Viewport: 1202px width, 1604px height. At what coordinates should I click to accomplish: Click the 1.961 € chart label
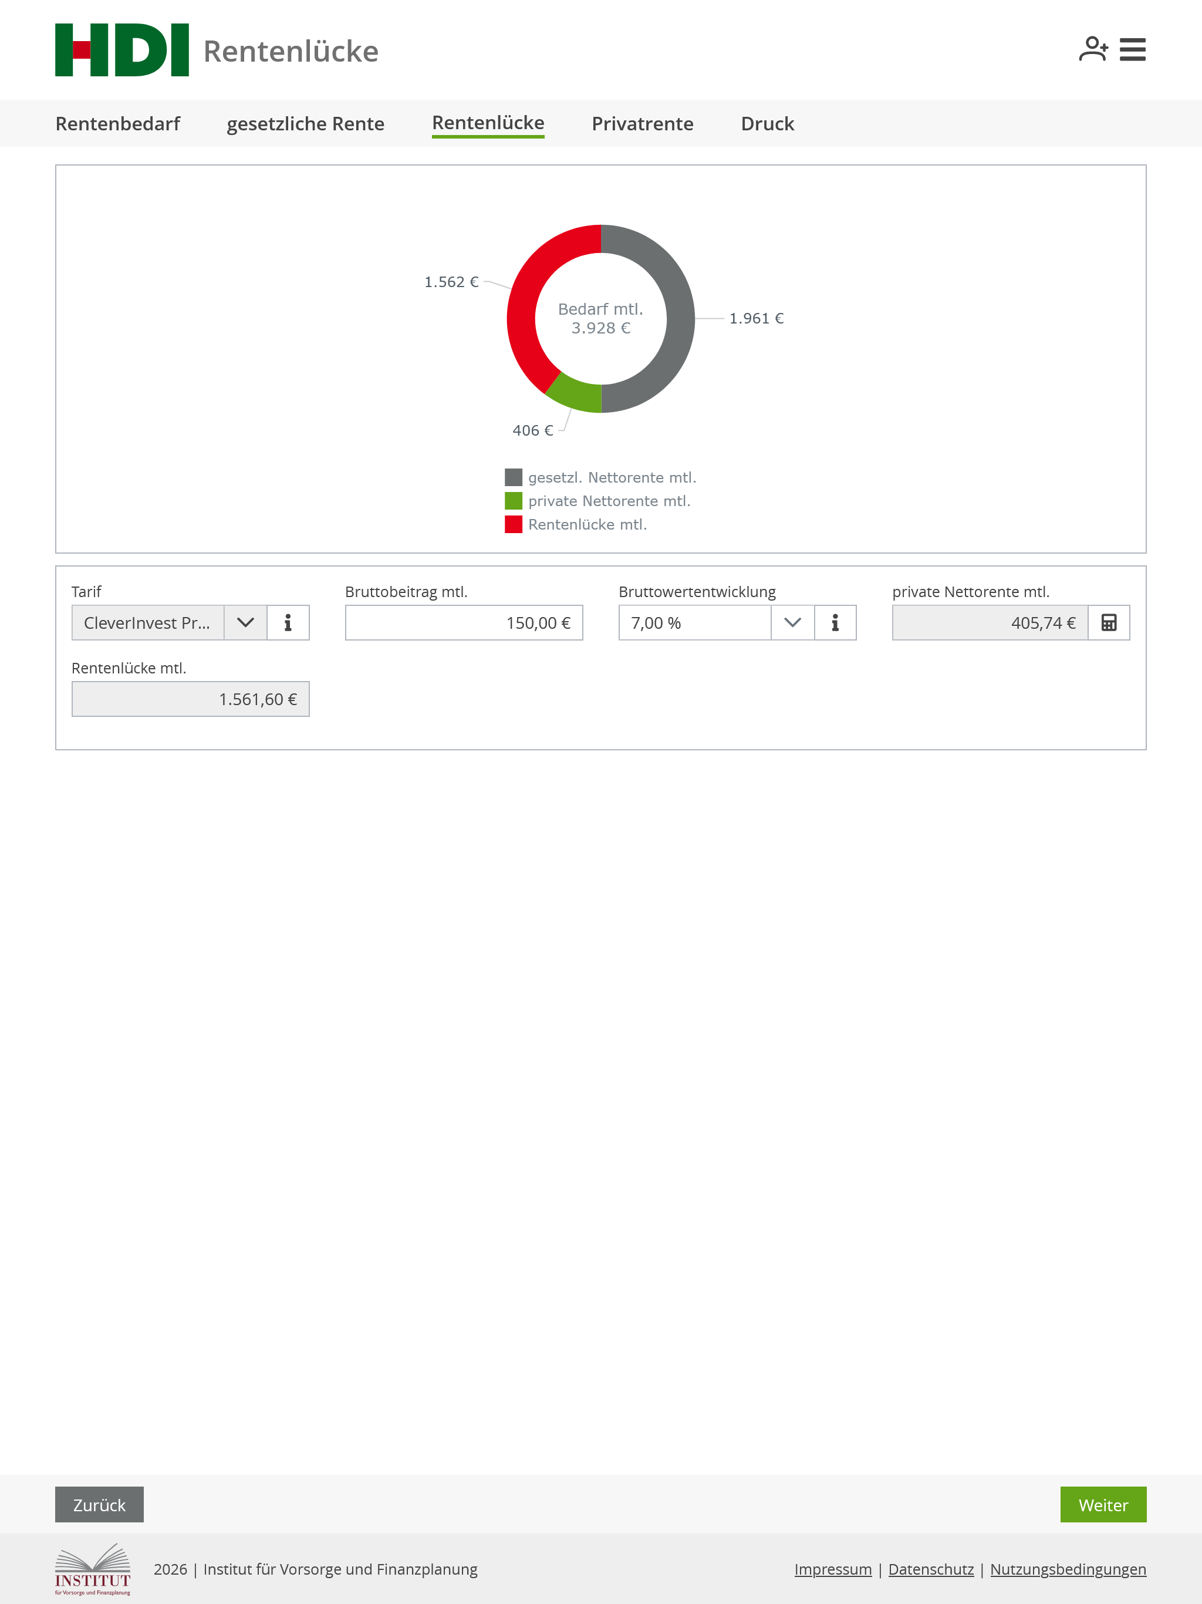756,318
